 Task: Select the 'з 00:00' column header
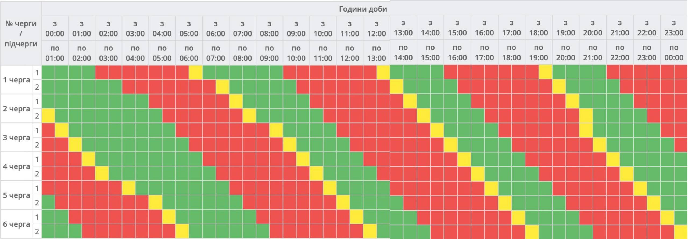click(x=55, y=28)
